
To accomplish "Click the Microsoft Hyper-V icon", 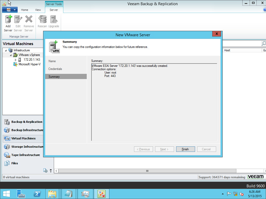I will click(15, 64).
